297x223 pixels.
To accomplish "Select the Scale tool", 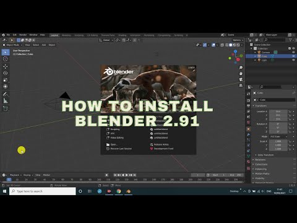I will click(6, 80).
